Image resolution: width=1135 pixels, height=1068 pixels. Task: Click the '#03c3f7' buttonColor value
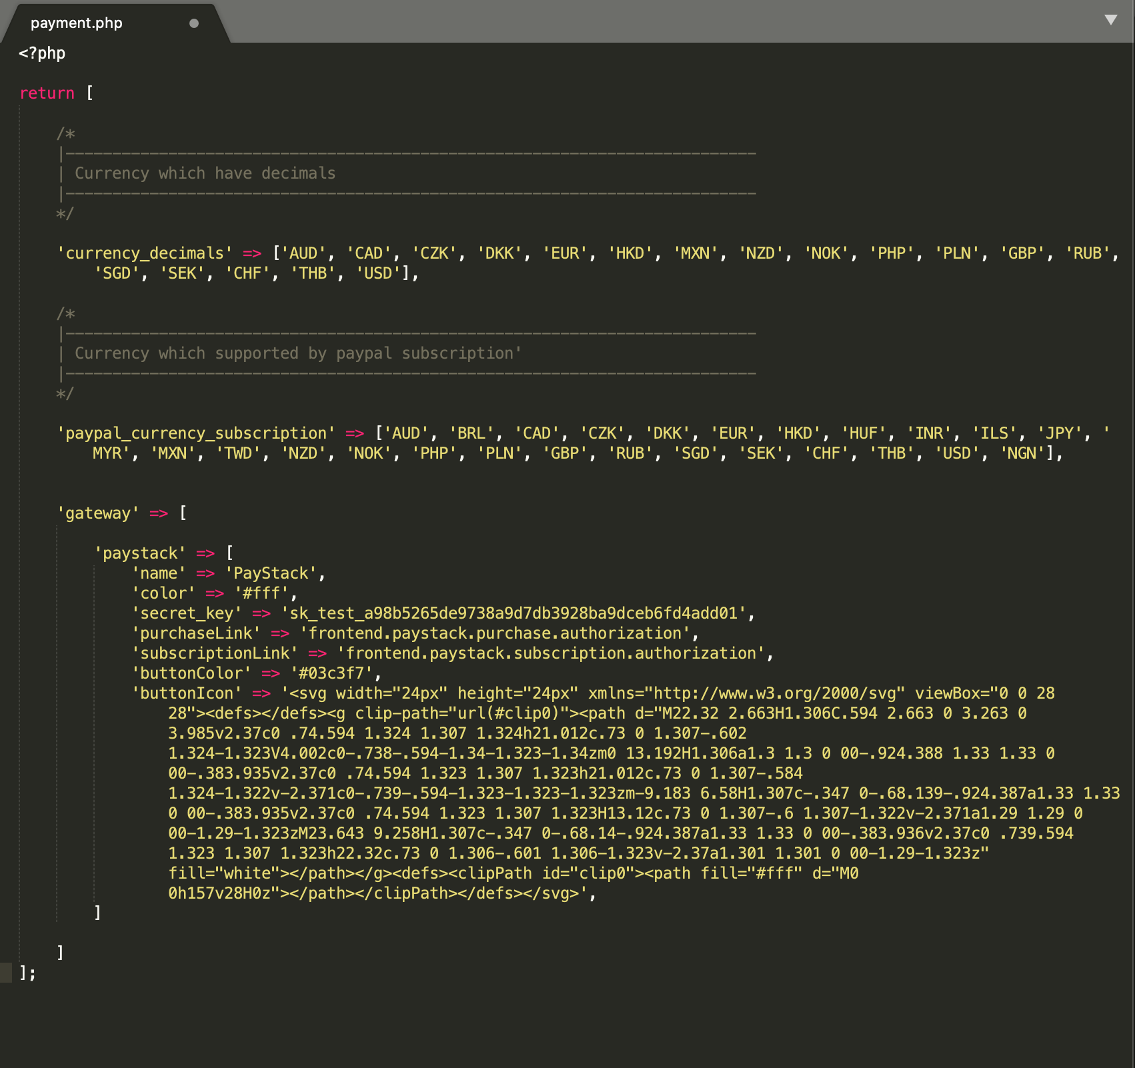tap(331, 673)
